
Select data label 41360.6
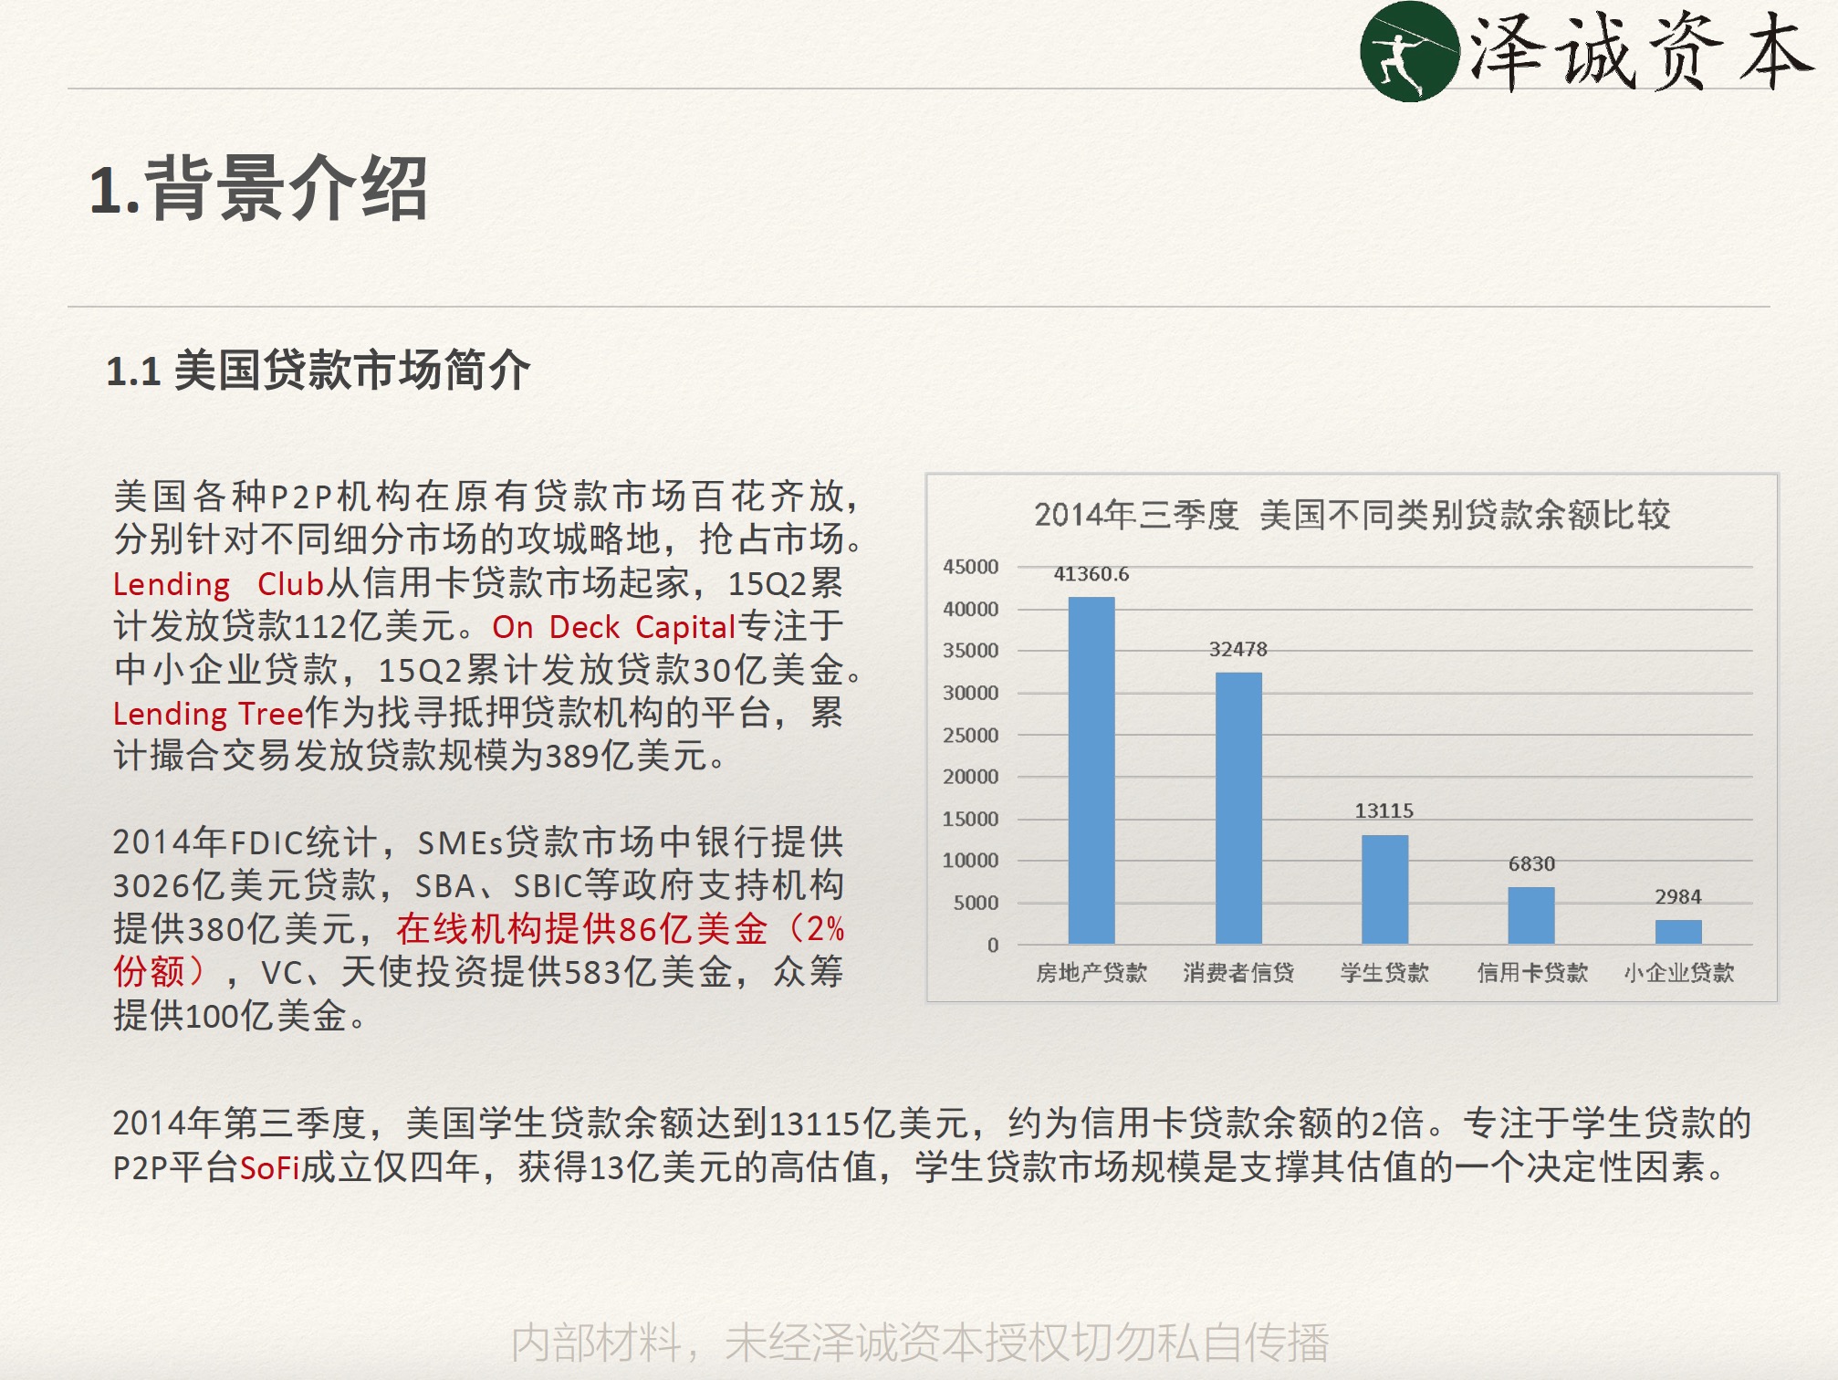pos(1091,574)
